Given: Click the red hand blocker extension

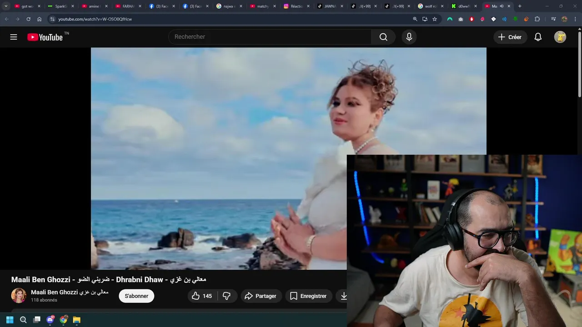Looking at the screenshot, I should click(x=472, y=19).
